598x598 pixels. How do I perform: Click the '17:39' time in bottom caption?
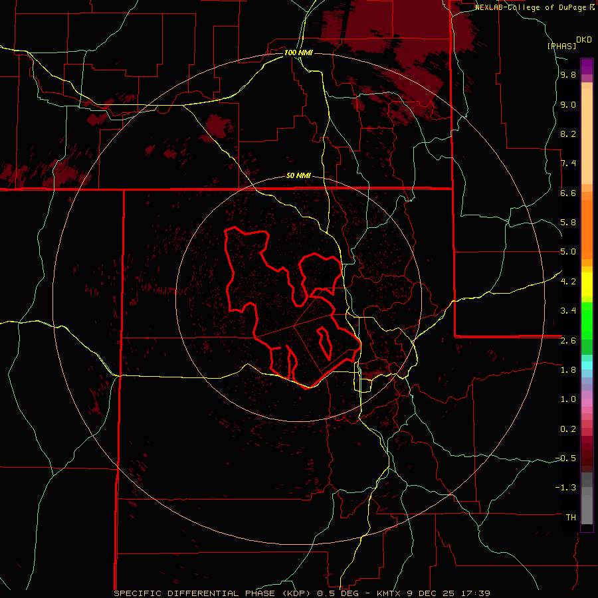point(476,593)
